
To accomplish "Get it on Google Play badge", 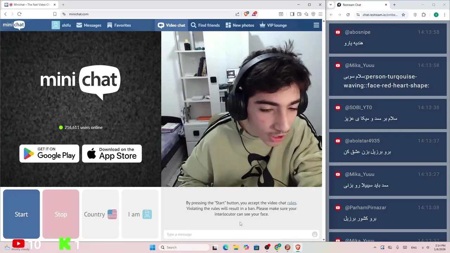I will click(x=49, y=154).
